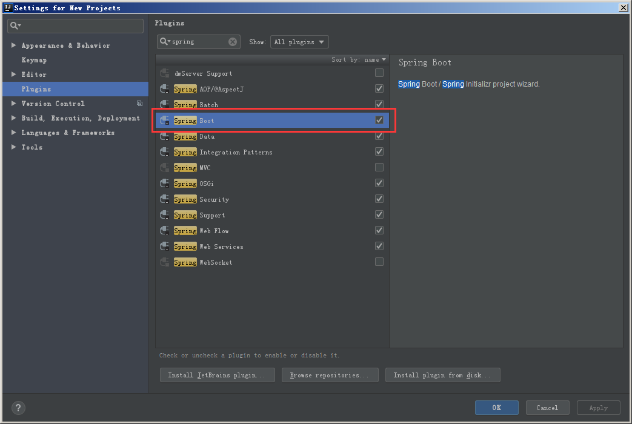Viewport: 632px width, 424px height.
Task: Uncheck the Spring AOP/@AspectJ plugin
Action: click(x=379, y=88)
